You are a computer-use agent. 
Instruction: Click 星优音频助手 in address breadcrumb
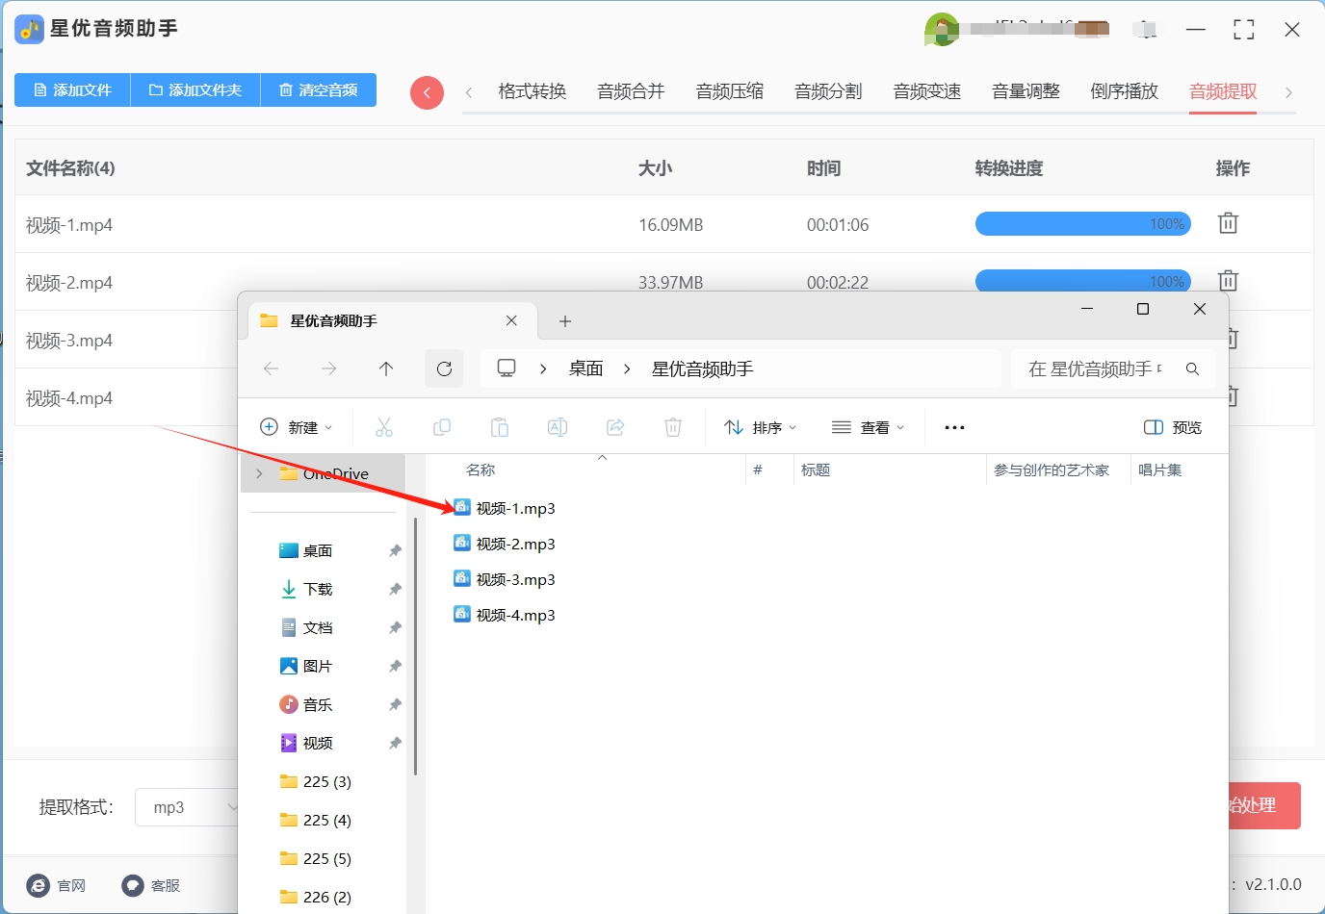[703, 368]
